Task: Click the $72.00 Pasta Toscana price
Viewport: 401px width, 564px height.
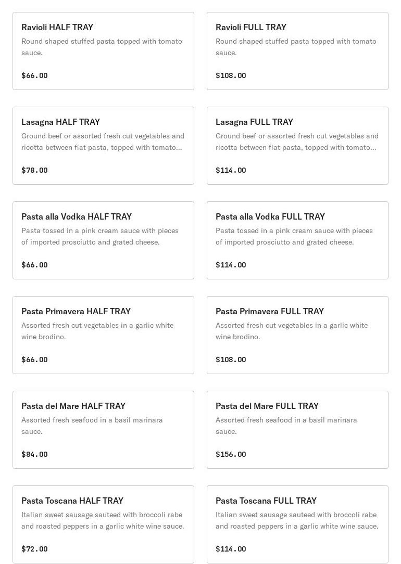Action: (34, 549)
